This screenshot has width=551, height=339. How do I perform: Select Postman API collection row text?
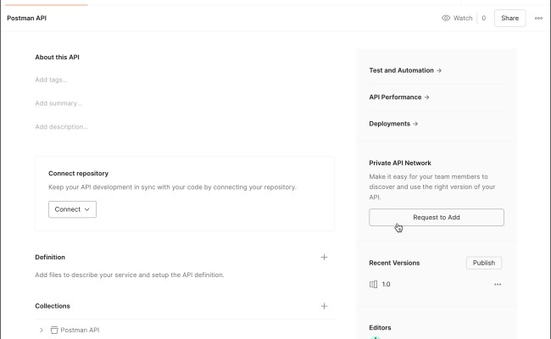coord(81,330)
